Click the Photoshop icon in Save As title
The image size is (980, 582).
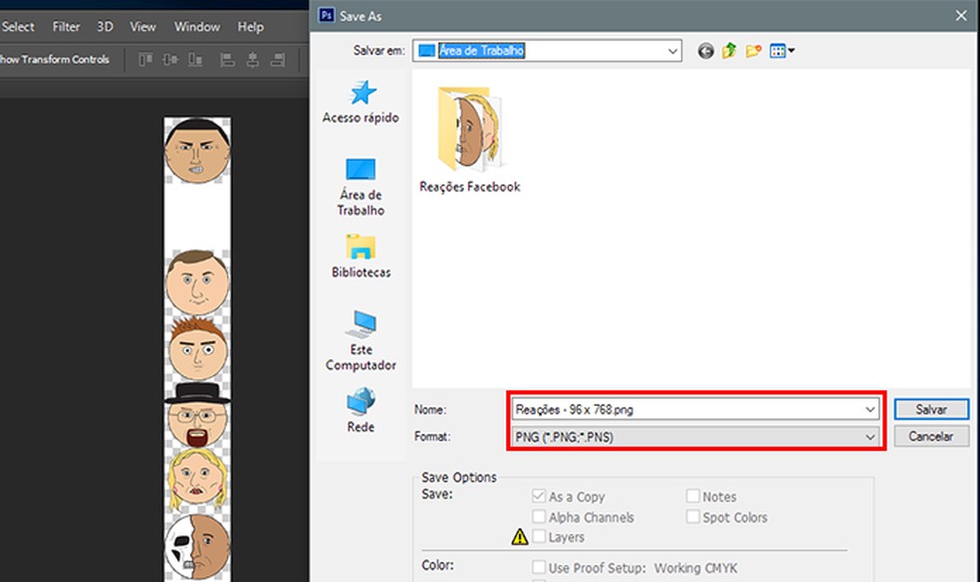[x=327, y=16]
